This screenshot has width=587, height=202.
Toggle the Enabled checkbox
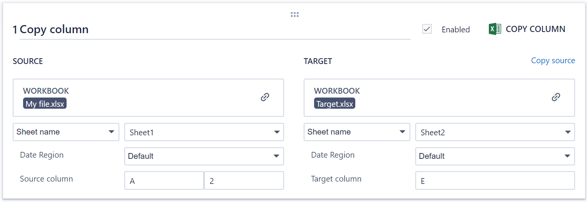point(427,29)
